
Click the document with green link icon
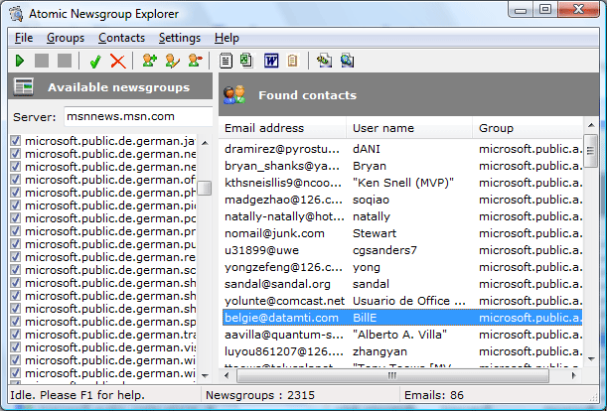pyautogui.click(x=324, y=61)
